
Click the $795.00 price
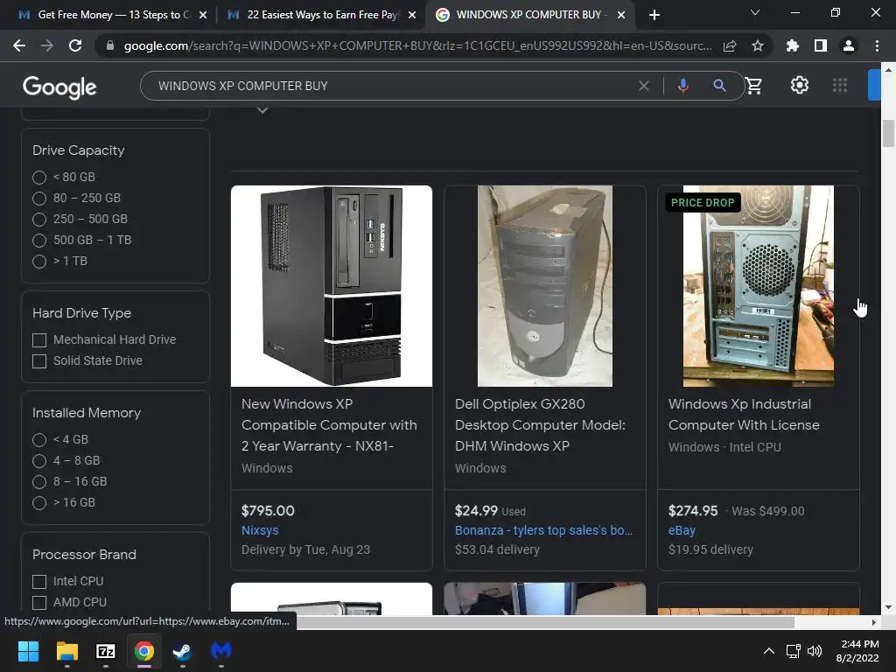(x=268, y=511)
